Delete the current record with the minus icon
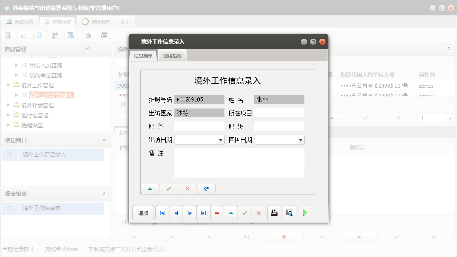This screenshot has height=257, width=457. point(217,213)
